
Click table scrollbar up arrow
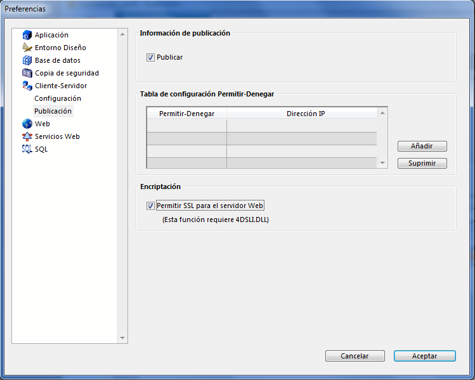(x=382, y=113)
